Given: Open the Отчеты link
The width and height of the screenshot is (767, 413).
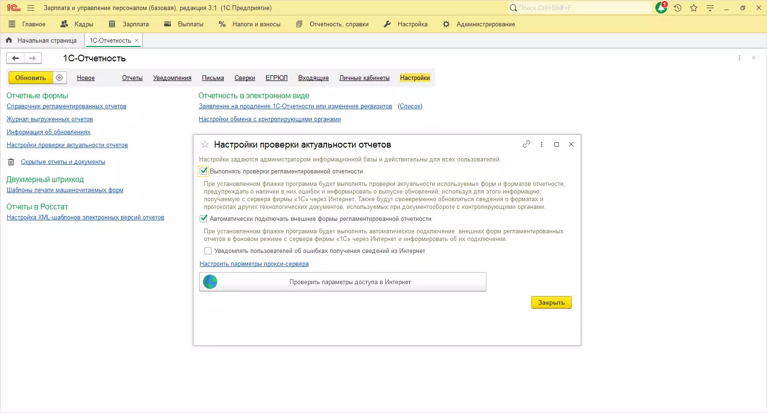Looking at the screenshot, I should pyautogui.click(x=132, y=78).
